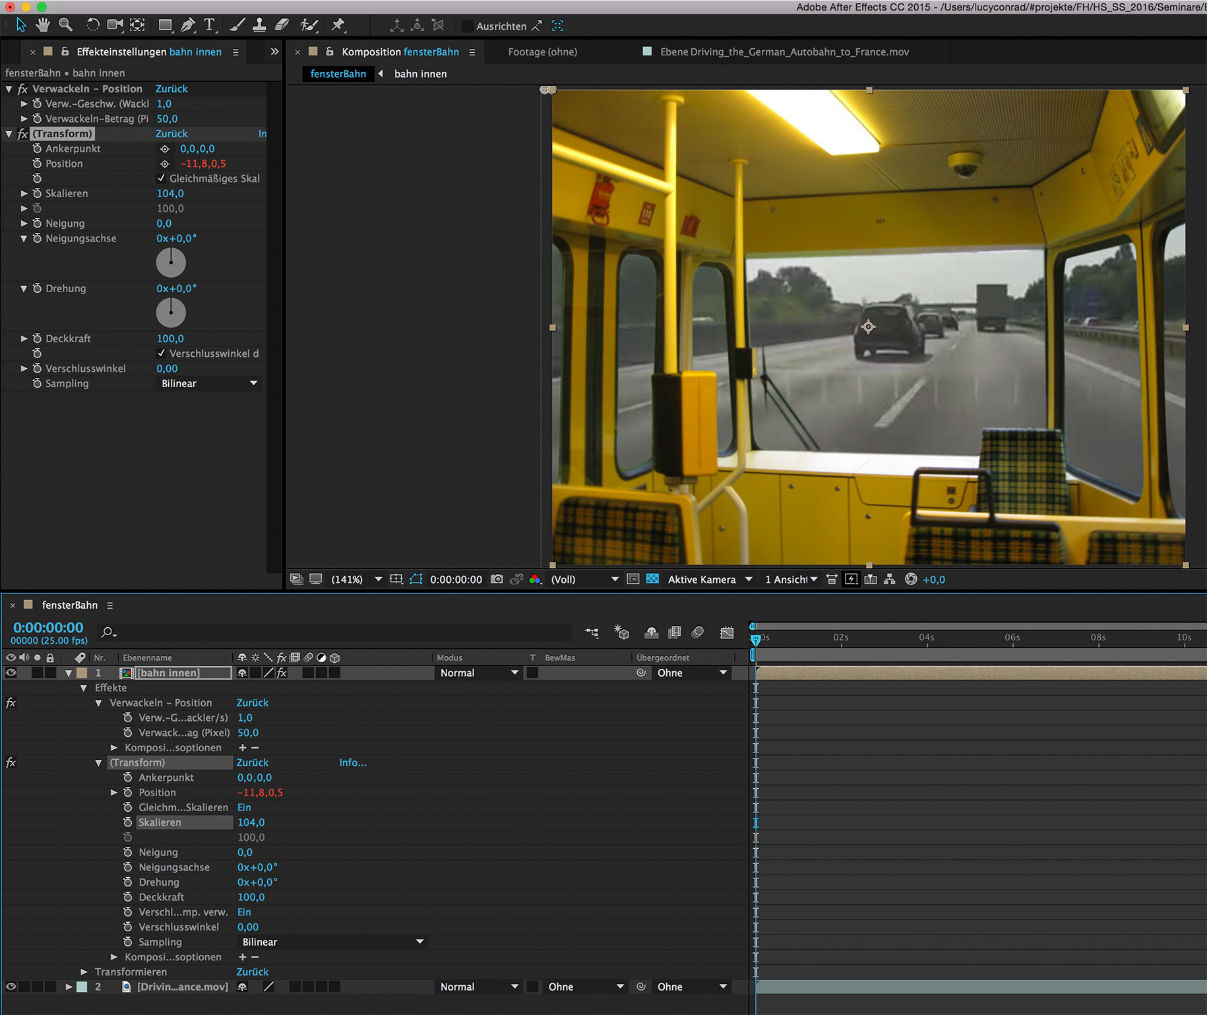Viewport: 1207px width, 1015px height.
Task: Take a snapshot with camera icon
Action: 497,579
